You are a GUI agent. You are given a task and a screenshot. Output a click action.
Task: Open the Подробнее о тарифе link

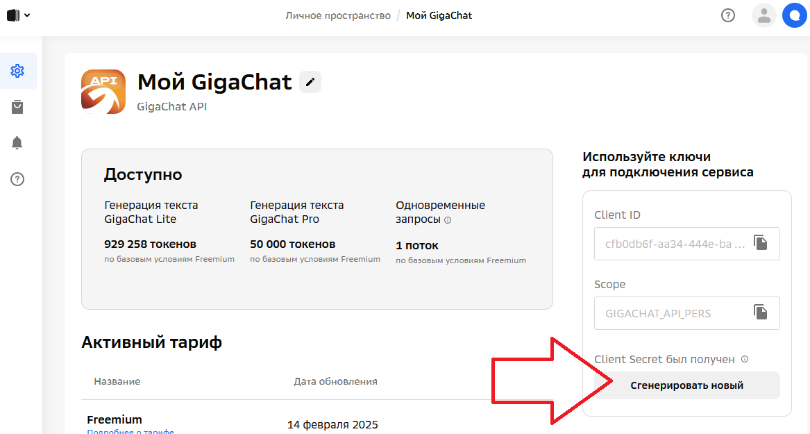[130, 431]
